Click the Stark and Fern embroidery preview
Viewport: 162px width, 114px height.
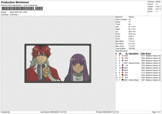click(x=58, y=63)
